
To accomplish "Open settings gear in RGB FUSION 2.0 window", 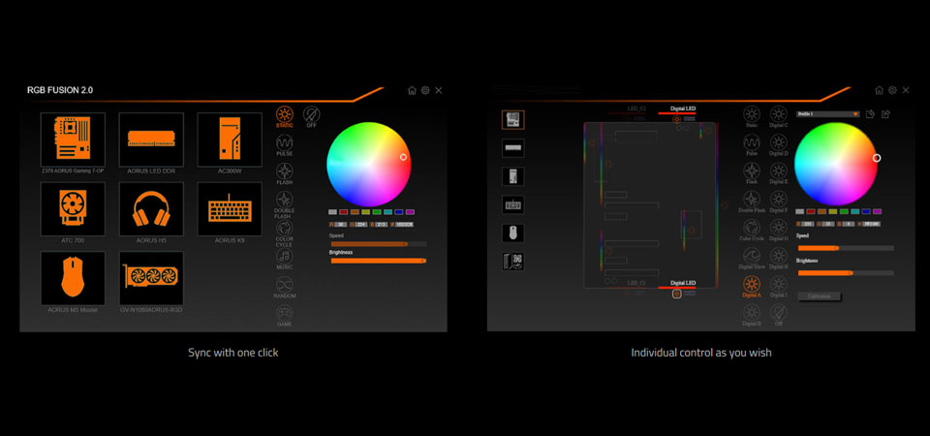I will (425, 90).
